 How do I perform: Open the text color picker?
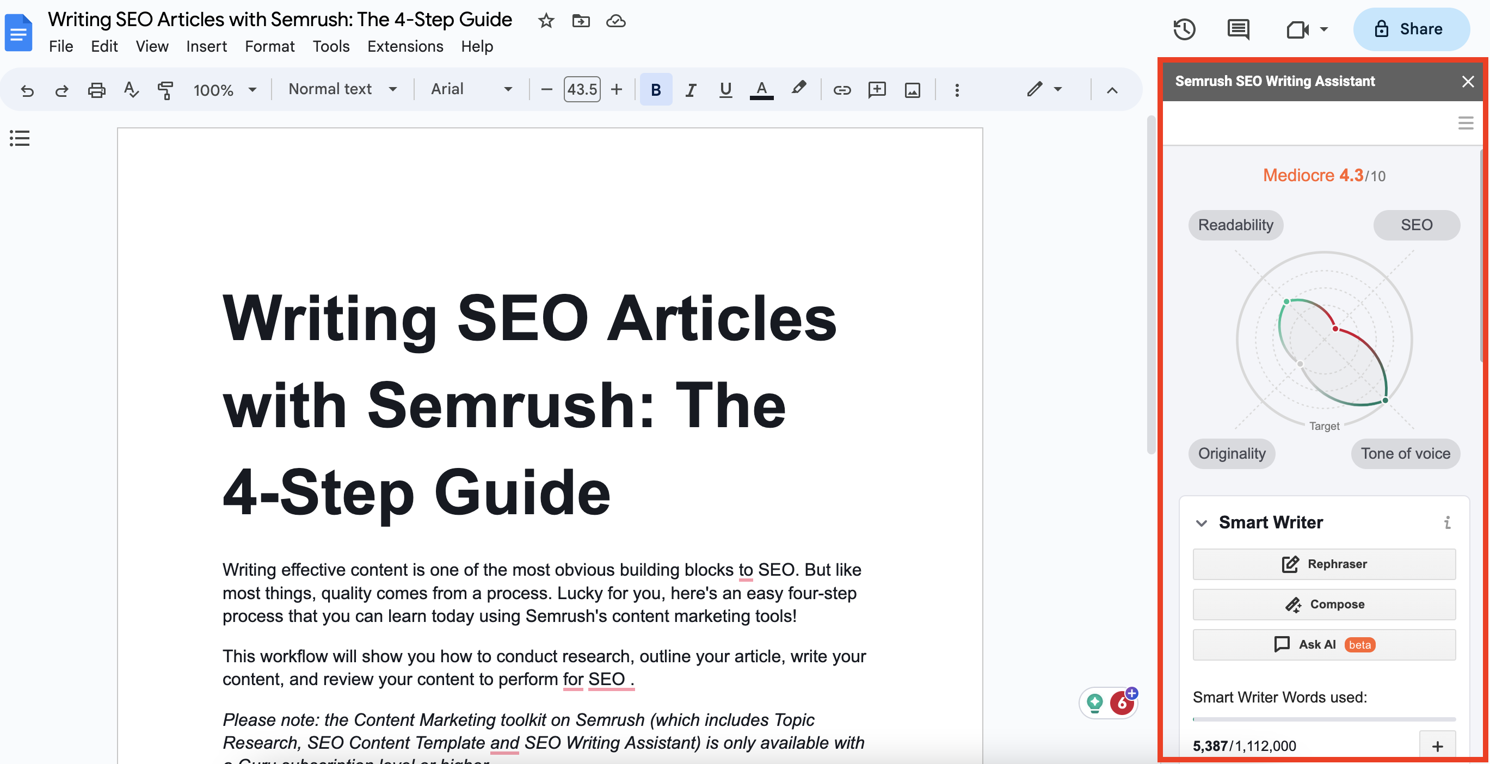[761, 90]
